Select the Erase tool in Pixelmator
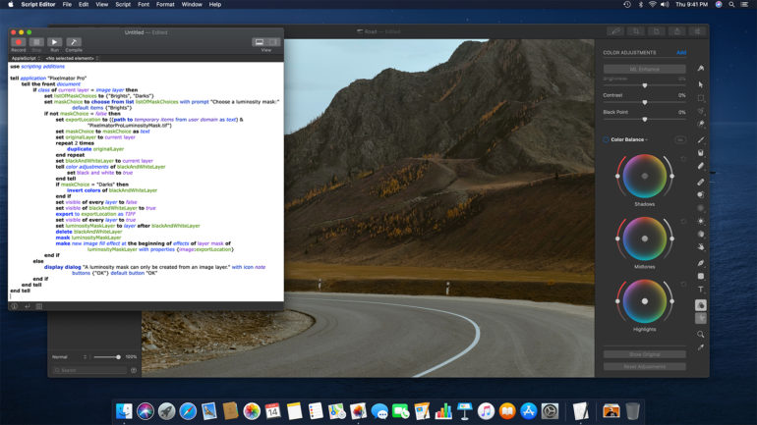This screenshot has height=425, width=757. click(x=701, y=166)
